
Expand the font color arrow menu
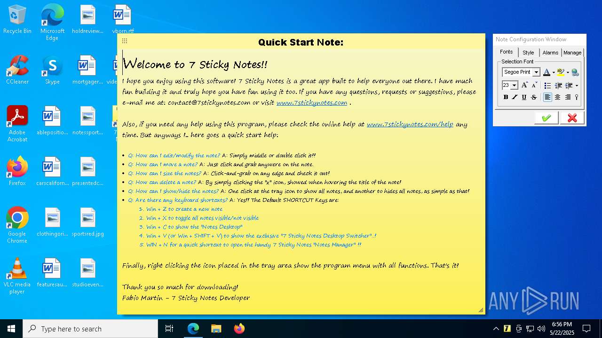pos(554,73)
